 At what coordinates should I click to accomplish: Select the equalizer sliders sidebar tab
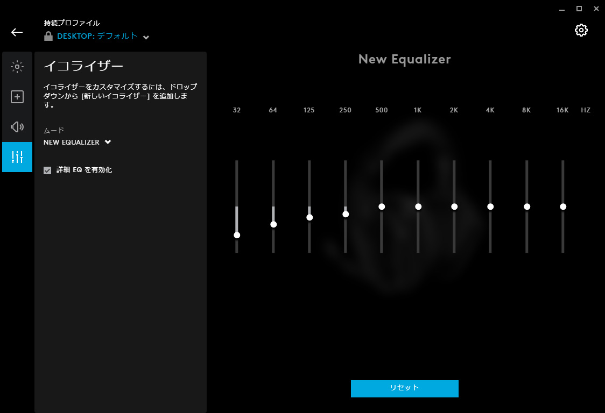17,157
